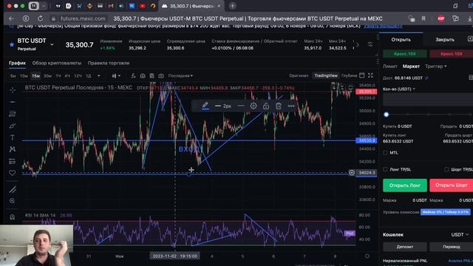Screen dimensions: 473x266
Task: Enable Лонг TP/SL checkbox
Action: [x=385, y=169]
